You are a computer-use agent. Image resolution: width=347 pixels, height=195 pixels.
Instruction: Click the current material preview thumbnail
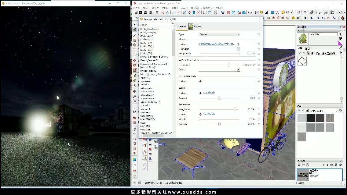coord(303,38)
